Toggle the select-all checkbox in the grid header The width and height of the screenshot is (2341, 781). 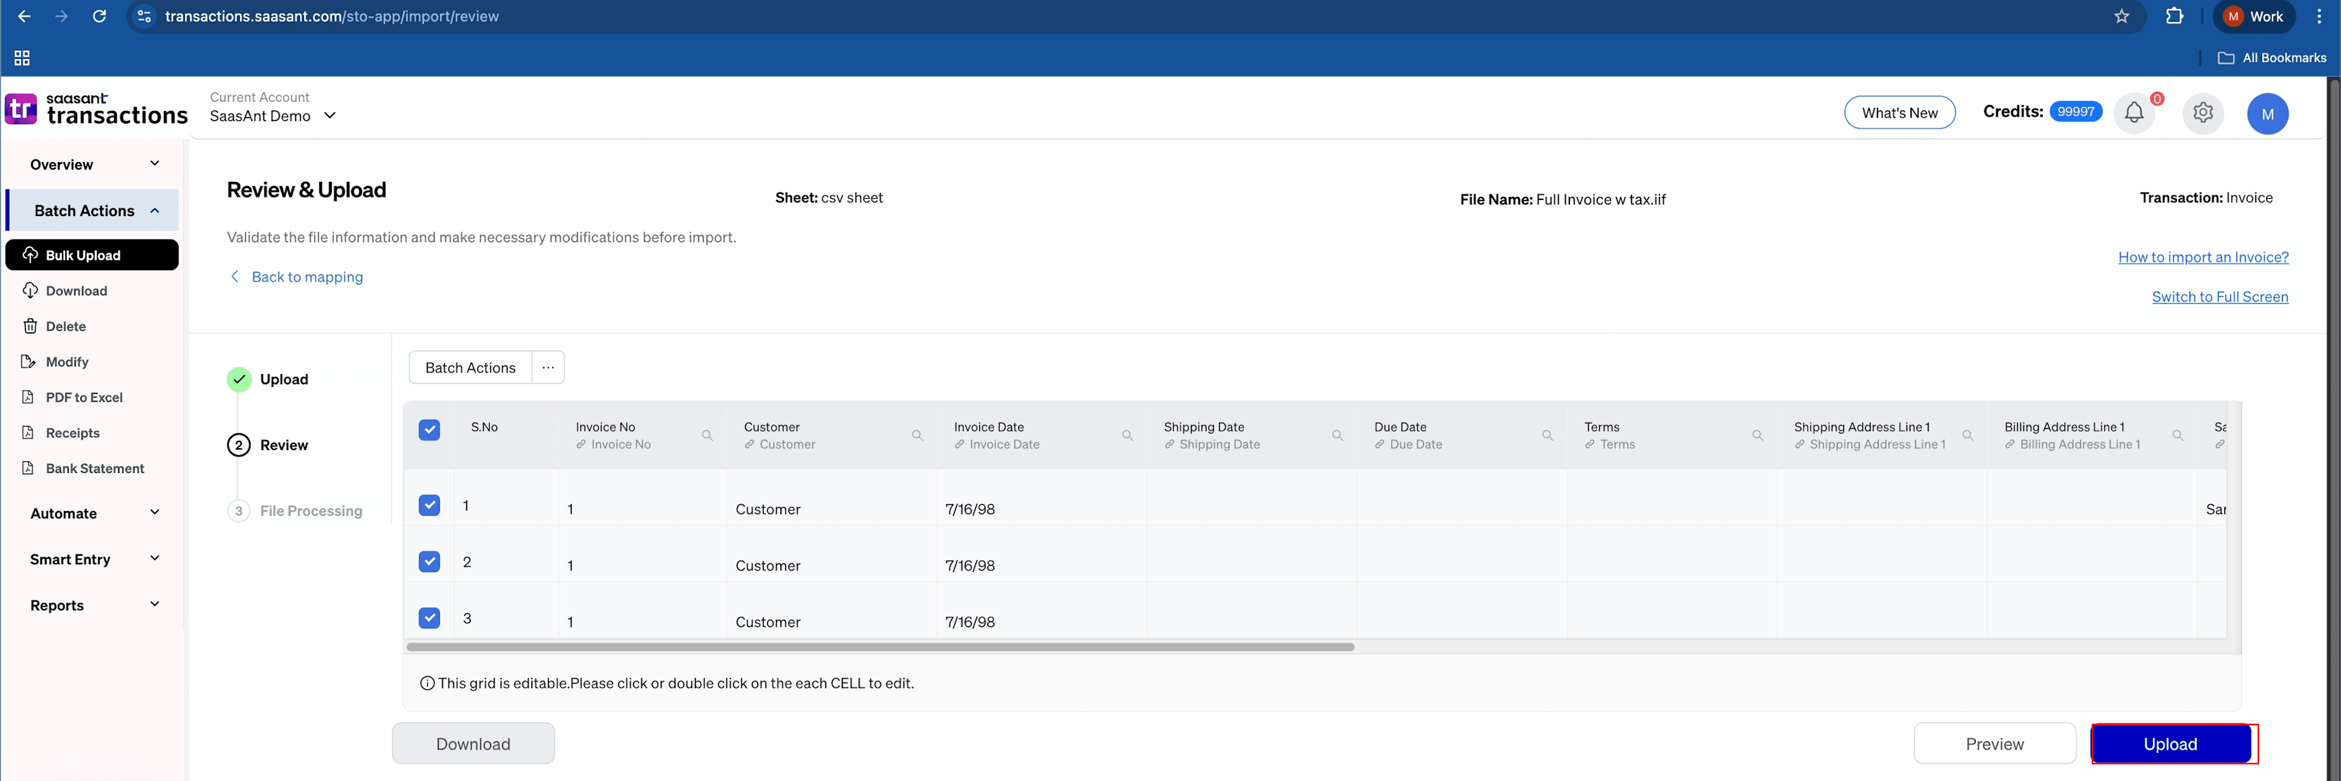coord(429,430)
